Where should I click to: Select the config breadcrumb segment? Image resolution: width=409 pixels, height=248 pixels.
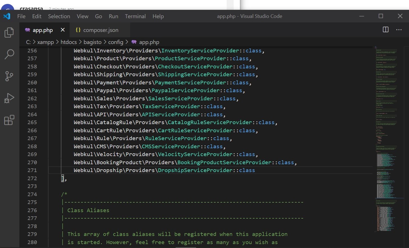coord(116,42)
